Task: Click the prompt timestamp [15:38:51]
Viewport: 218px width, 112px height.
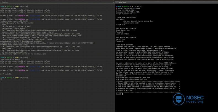Action: tap(24, 78)
